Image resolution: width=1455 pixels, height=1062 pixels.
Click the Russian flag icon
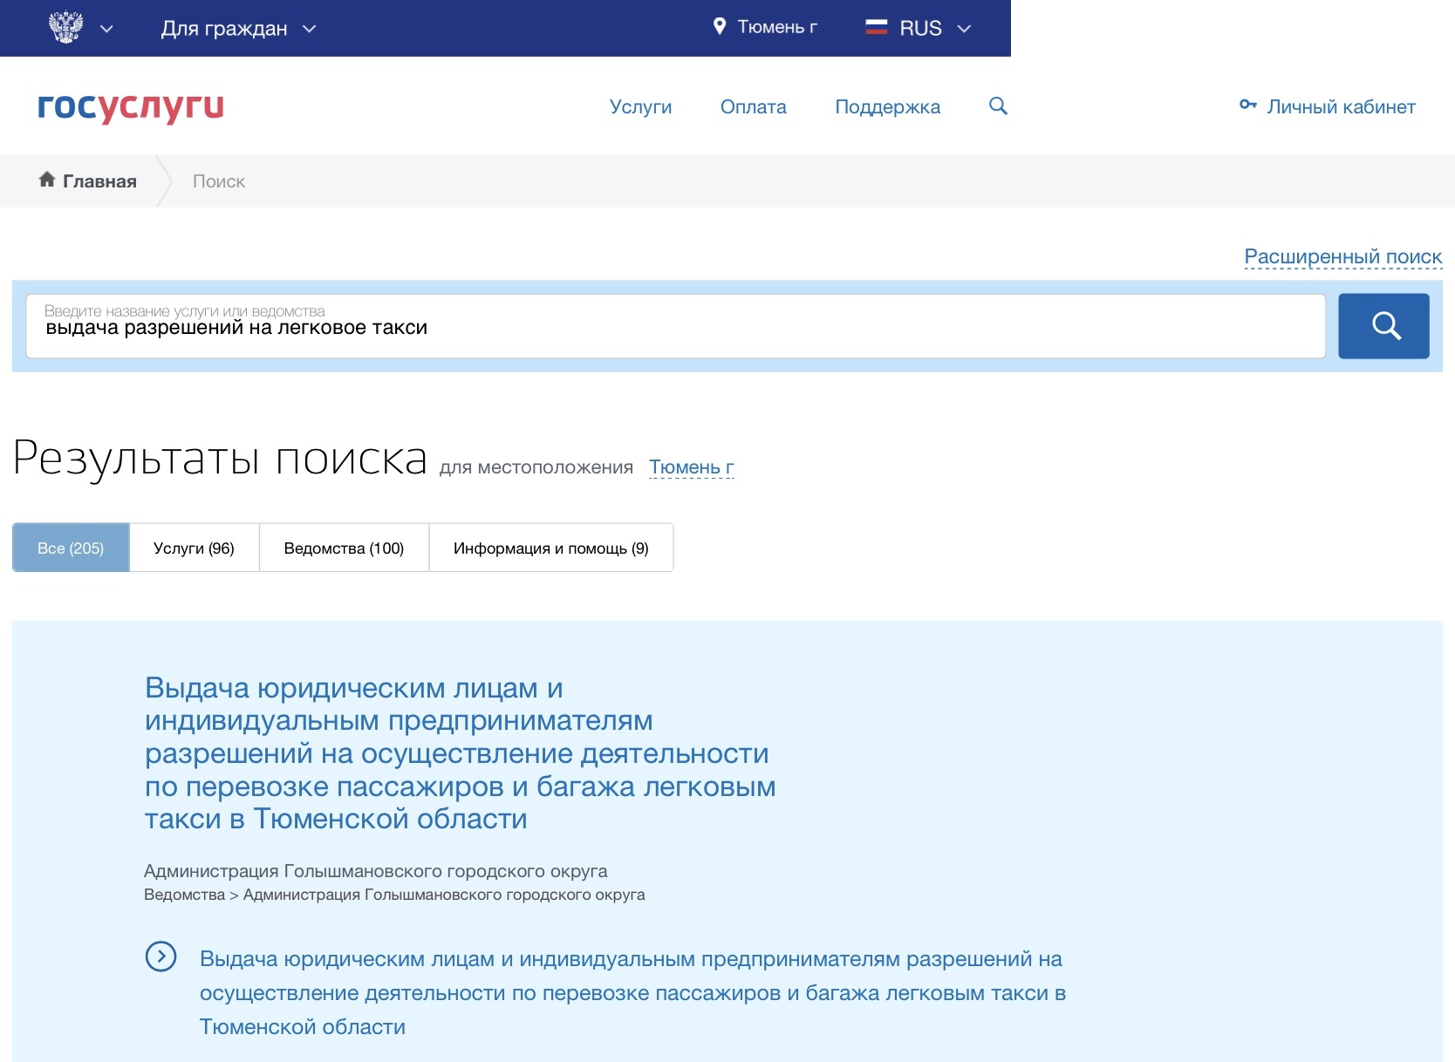click(876, 28)
